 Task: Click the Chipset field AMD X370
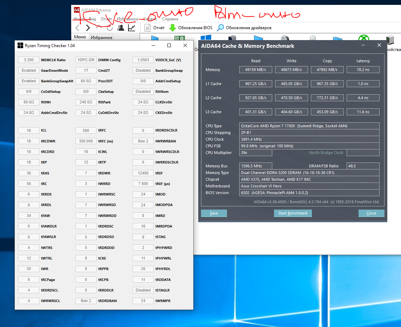[309, 179]
